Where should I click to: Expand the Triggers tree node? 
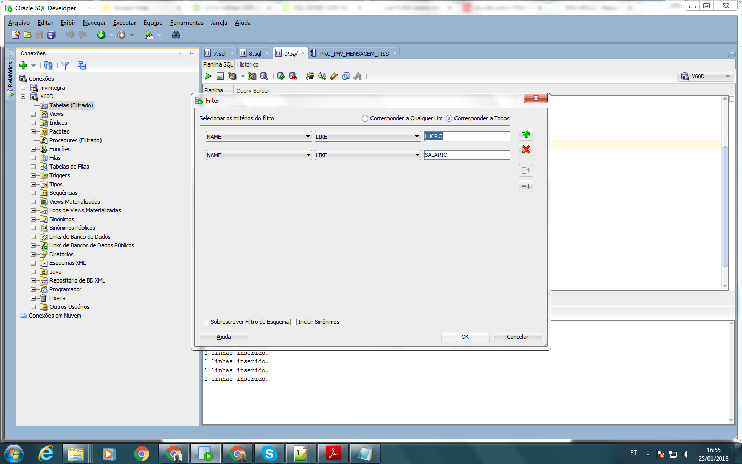[x=33, y=175]
